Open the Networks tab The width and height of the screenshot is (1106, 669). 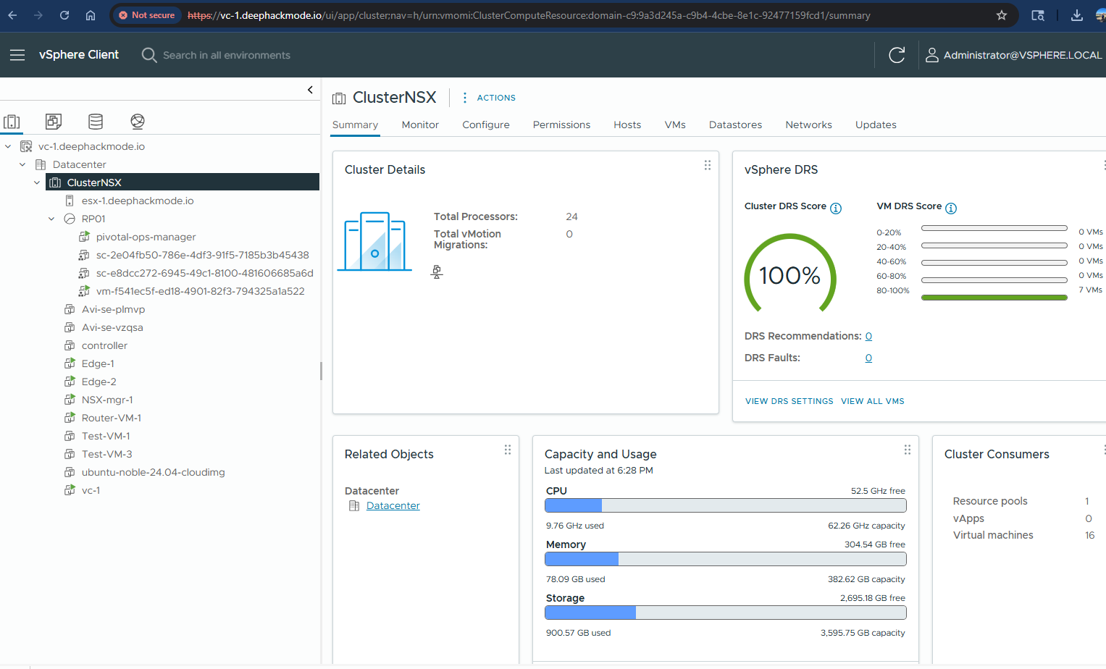808,125
